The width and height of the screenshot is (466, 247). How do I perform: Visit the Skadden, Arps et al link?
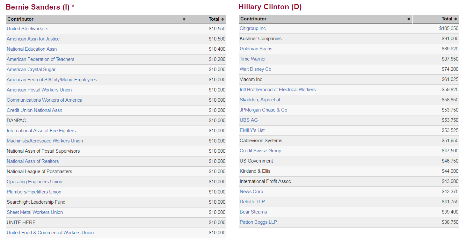coord(260,100)
